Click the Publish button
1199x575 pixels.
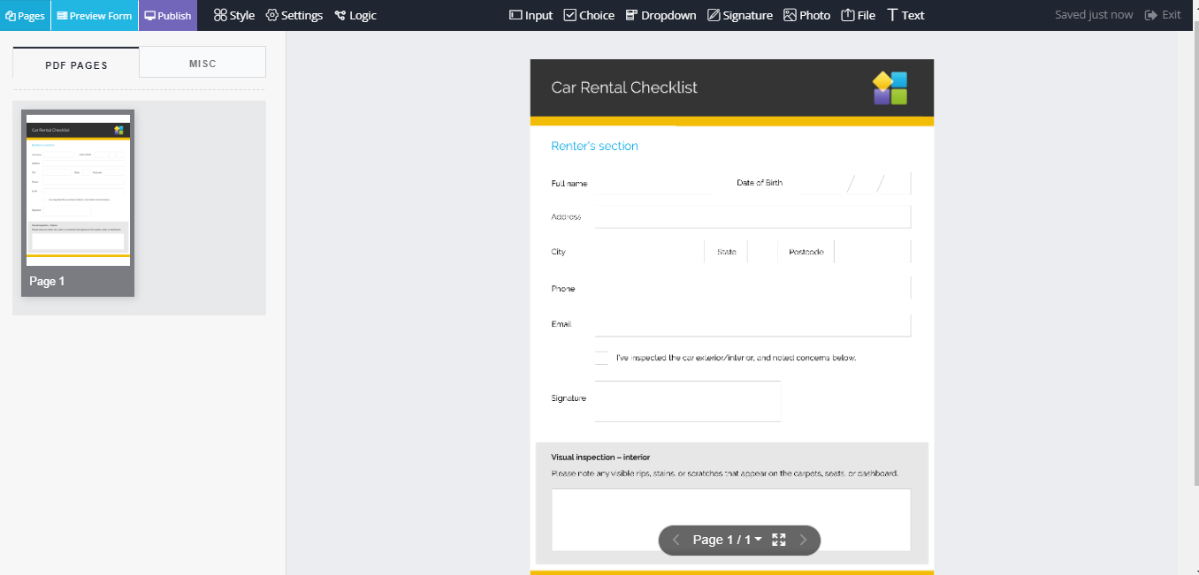(x=167, y=15)
